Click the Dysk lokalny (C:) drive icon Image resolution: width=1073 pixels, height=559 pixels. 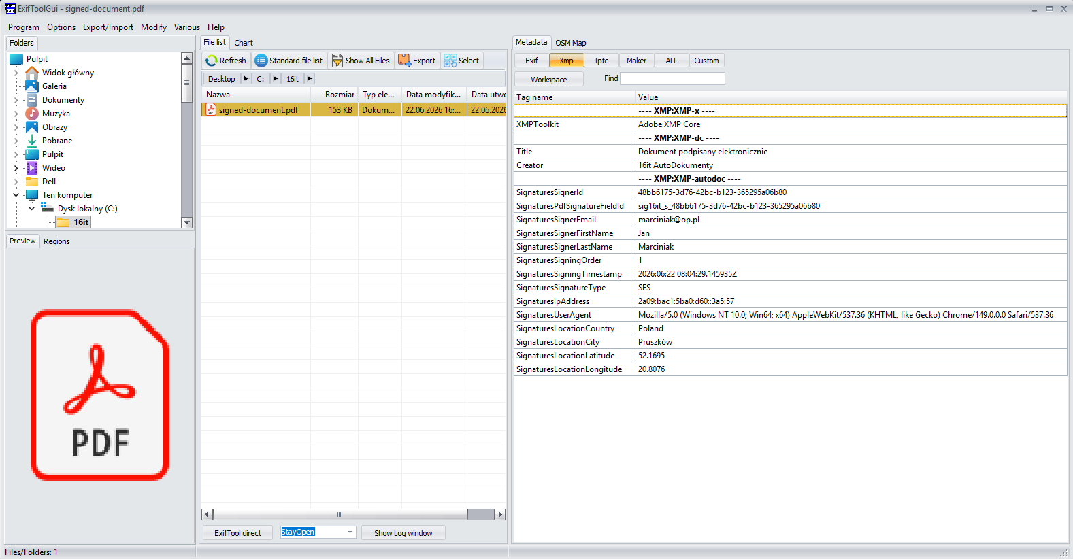click(48, 209)
